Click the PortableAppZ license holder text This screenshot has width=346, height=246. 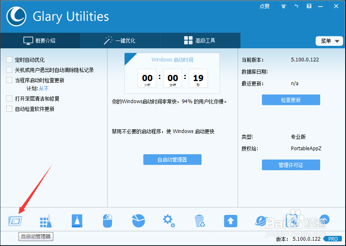(306, 149)
